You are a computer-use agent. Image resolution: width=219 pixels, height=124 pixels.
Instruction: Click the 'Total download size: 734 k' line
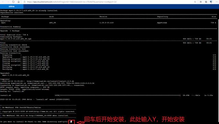click(14, 35)
